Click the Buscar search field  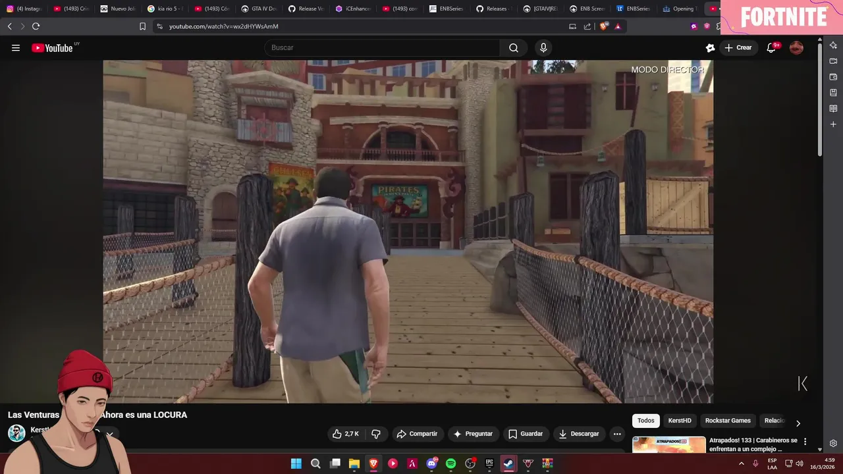[382, 47]
